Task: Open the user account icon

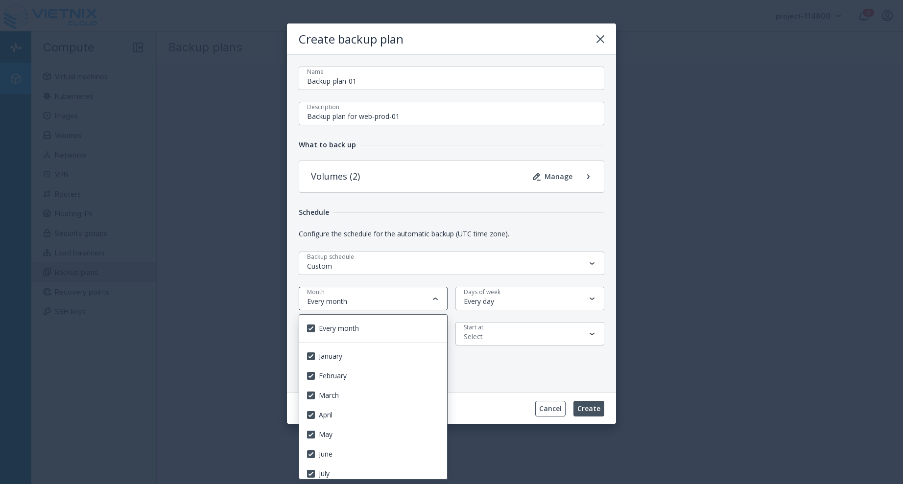Action: (887, 16)
